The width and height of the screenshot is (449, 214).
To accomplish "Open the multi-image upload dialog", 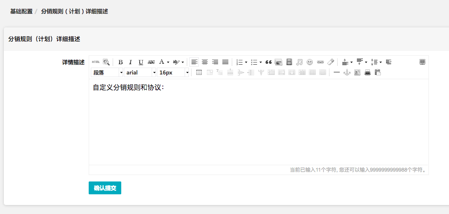I will [278, 62].
